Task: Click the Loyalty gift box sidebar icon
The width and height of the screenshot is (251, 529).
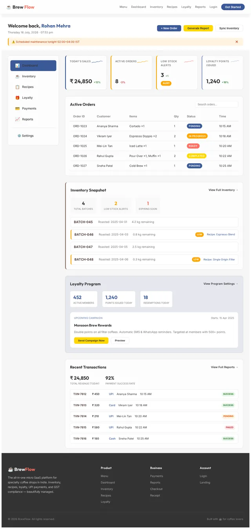Action: point(17,98)
